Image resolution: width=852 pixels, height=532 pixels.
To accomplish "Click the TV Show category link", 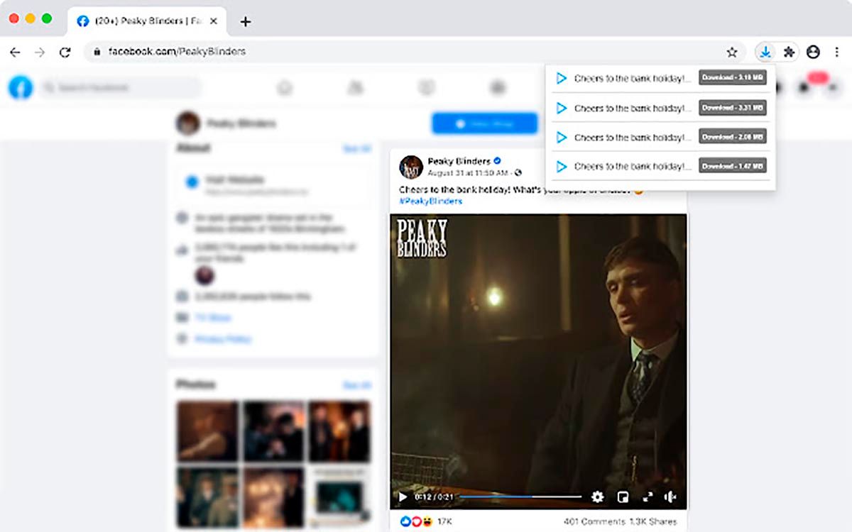I will point(213,318).
